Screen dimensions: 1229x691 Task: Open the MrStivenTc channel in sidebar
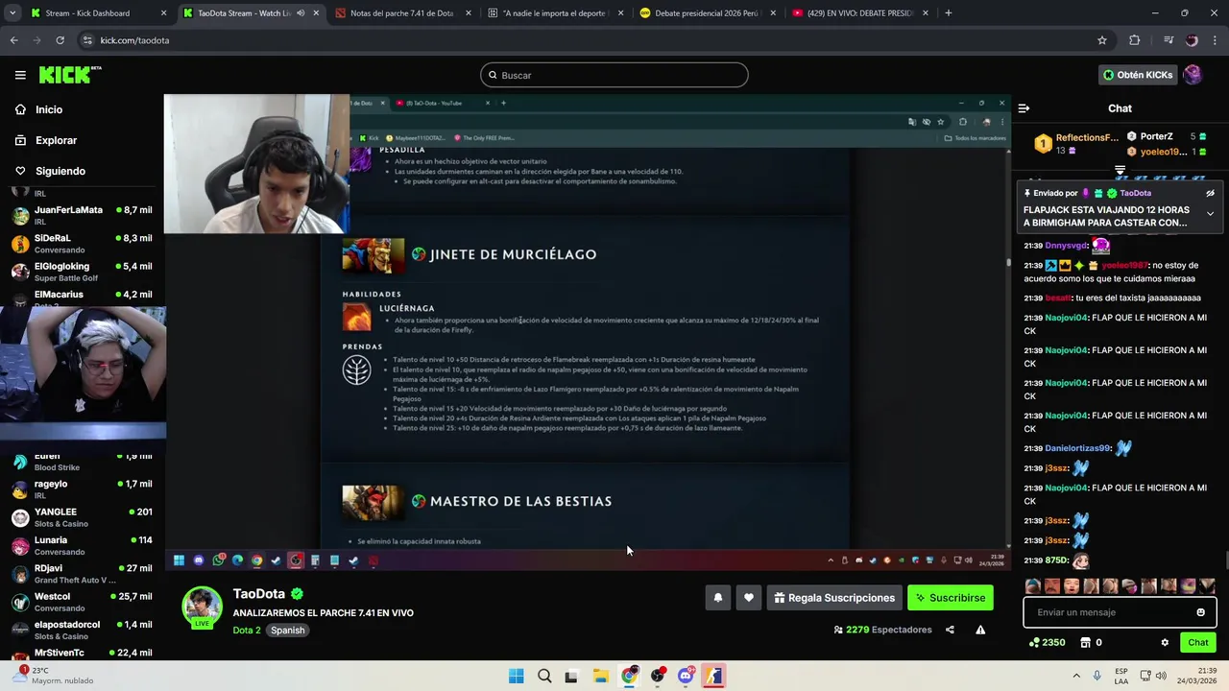(x=82, y=654)
